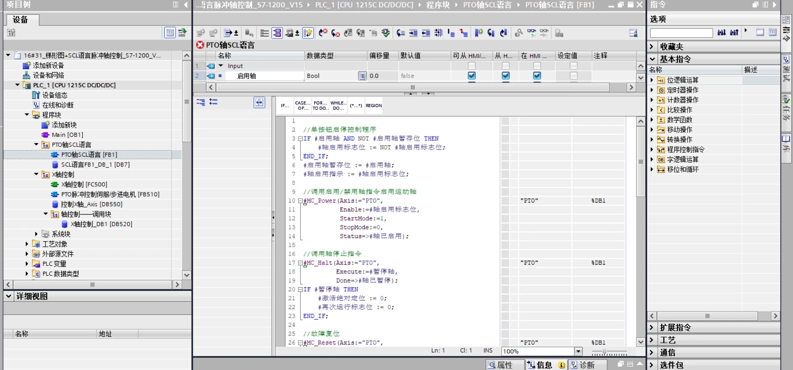Viewport: 793px width, 370px height.
Task: Expand the 扩展指令 section
Action: click(x=652, y=327)
